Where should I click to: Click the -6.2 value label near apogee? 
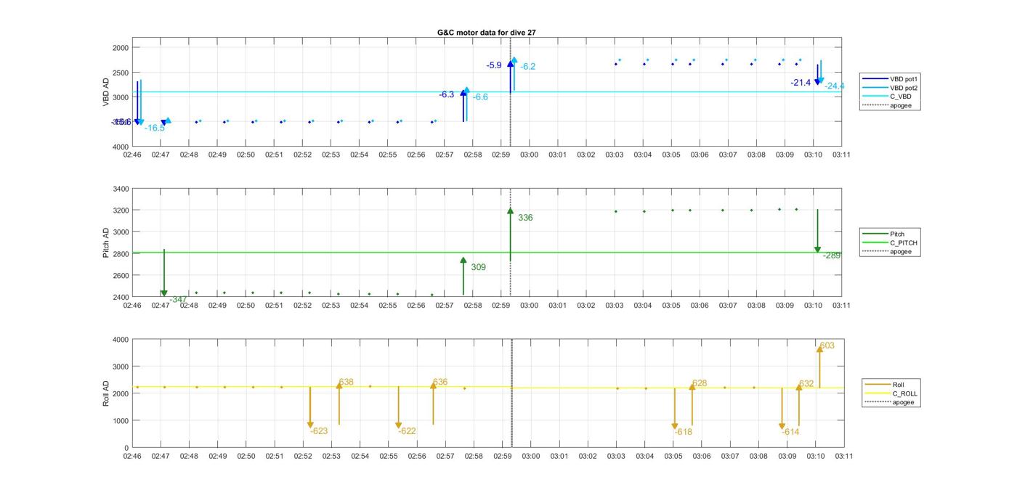tap(528, 67)
